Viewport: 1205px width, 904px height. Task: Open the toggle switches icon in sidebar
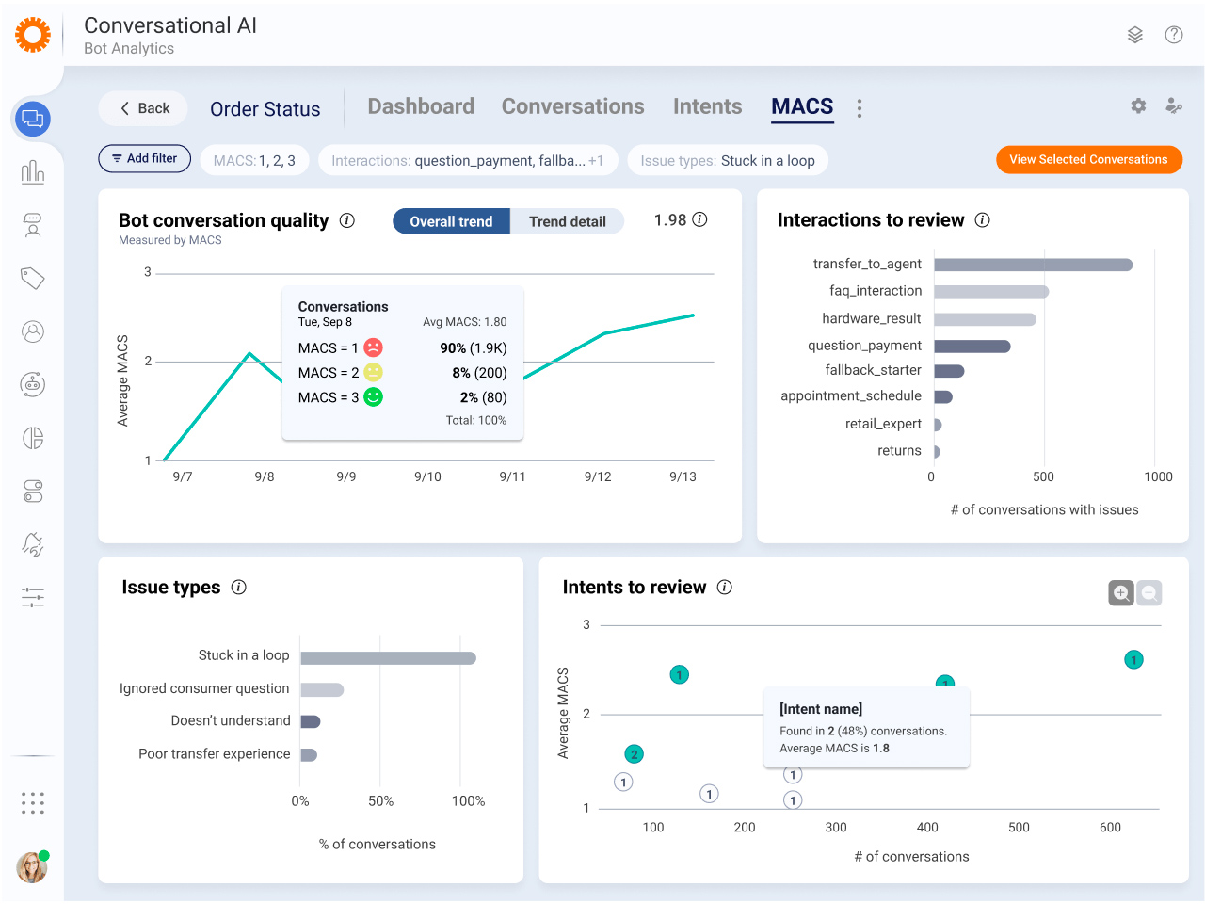tap(33, 491)
